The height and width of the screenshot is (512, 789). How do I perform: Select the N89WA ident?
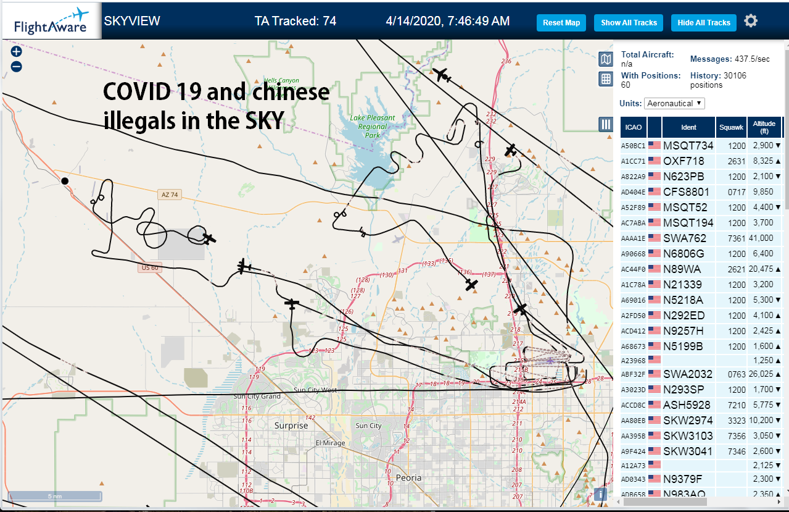(x=682, y=269)
